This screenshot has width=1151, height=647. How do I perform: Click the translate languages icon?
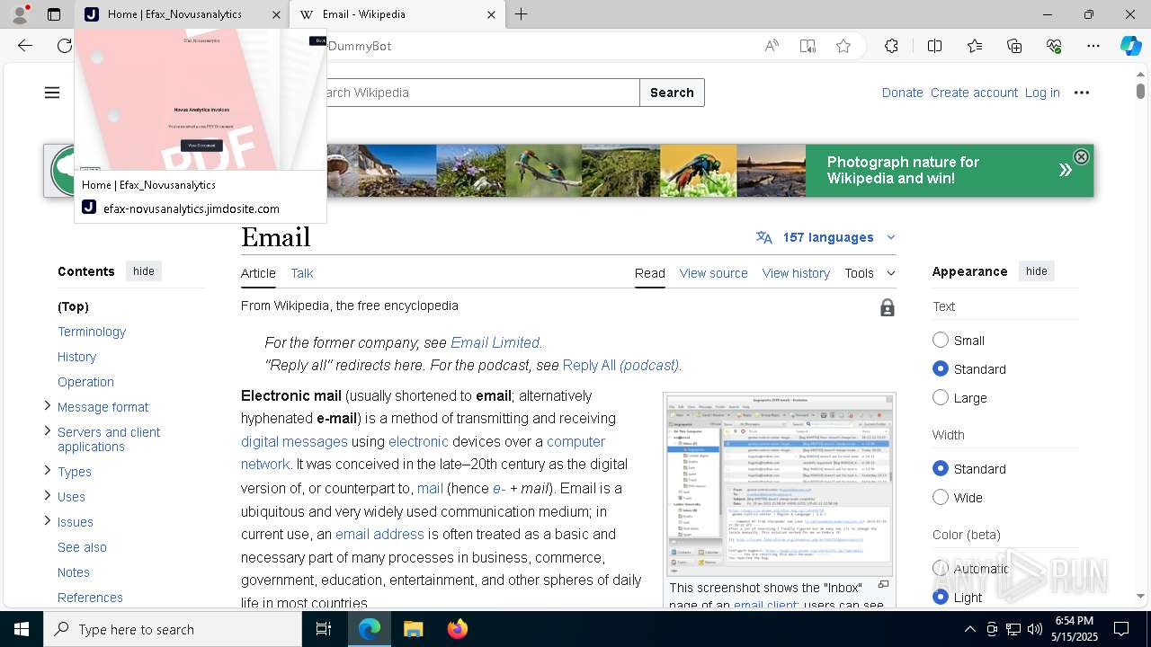pos(764,237)
